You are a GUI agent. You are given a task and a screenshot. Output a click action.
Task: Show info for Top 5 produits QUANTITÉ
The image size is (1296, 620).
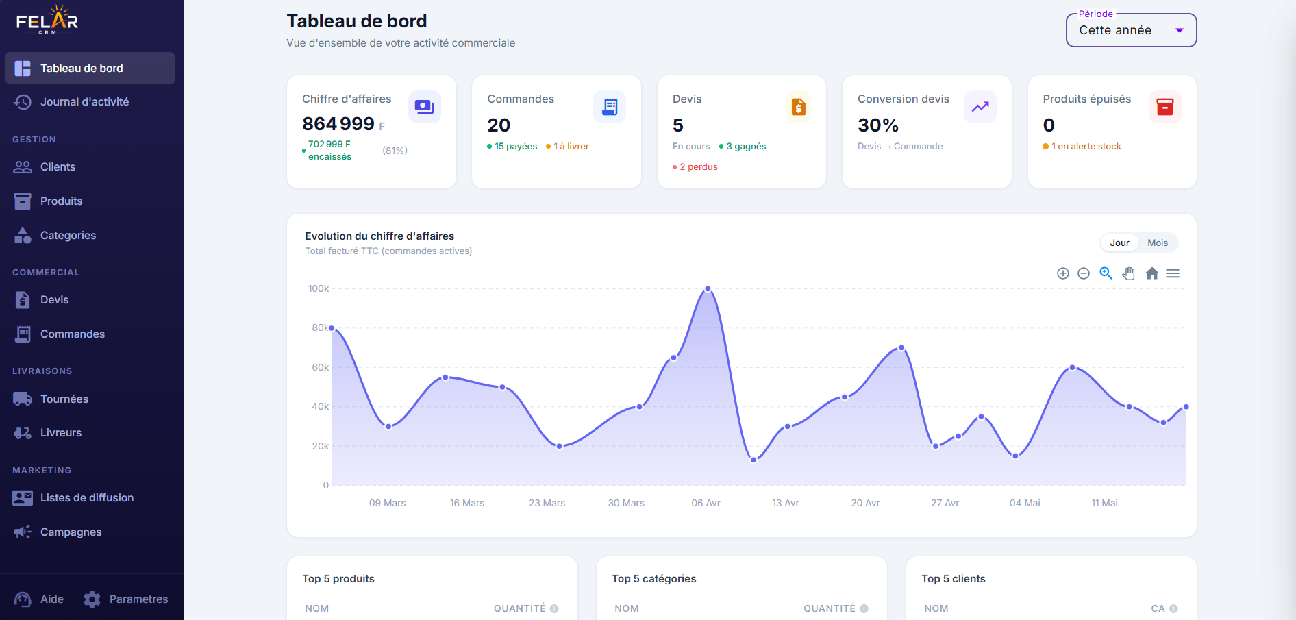pos(554,608)
